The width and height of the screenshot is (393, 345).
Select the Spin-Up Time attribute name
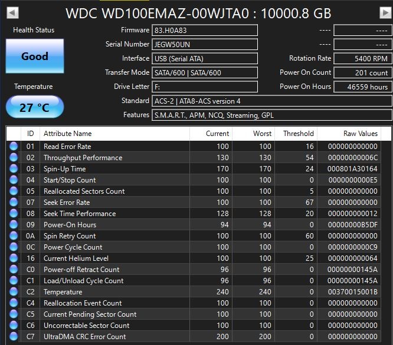(x=65, y=169)
